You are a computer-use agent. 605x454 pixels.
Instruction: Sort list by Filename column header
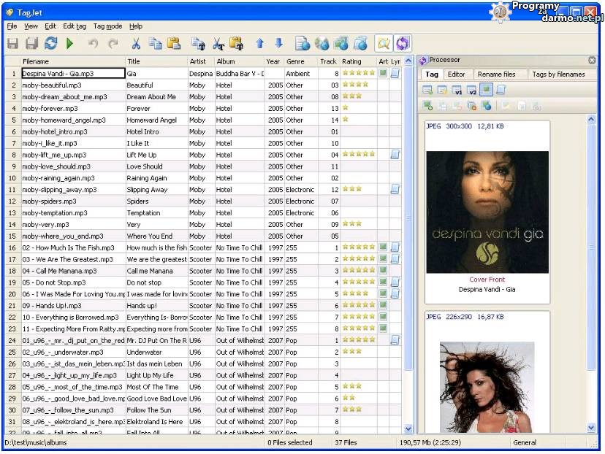click(x=72, y=62)
